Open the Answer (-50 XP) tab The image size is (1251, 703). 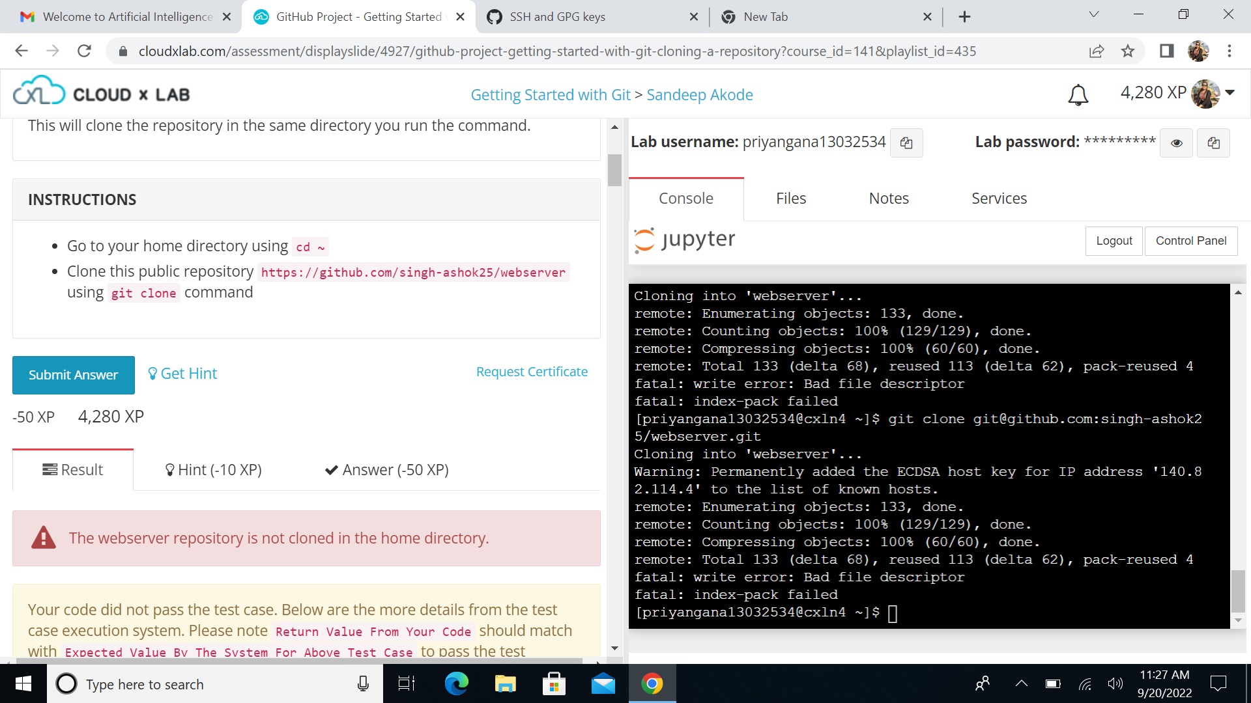[x=387, y=470]
